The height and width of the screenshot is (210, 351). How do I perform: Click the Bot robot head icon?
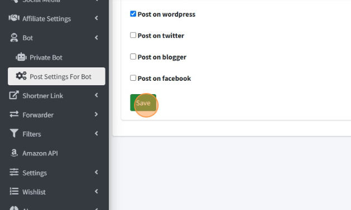click(x=14, y=37)
